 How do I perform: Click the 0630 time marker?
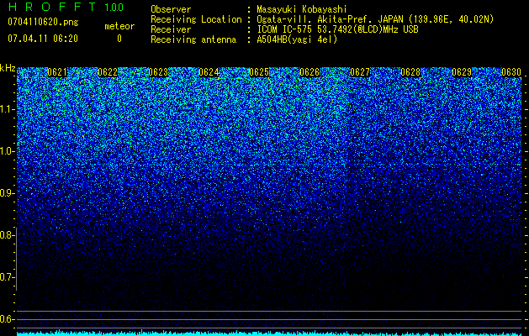click(x=511, y=72)
